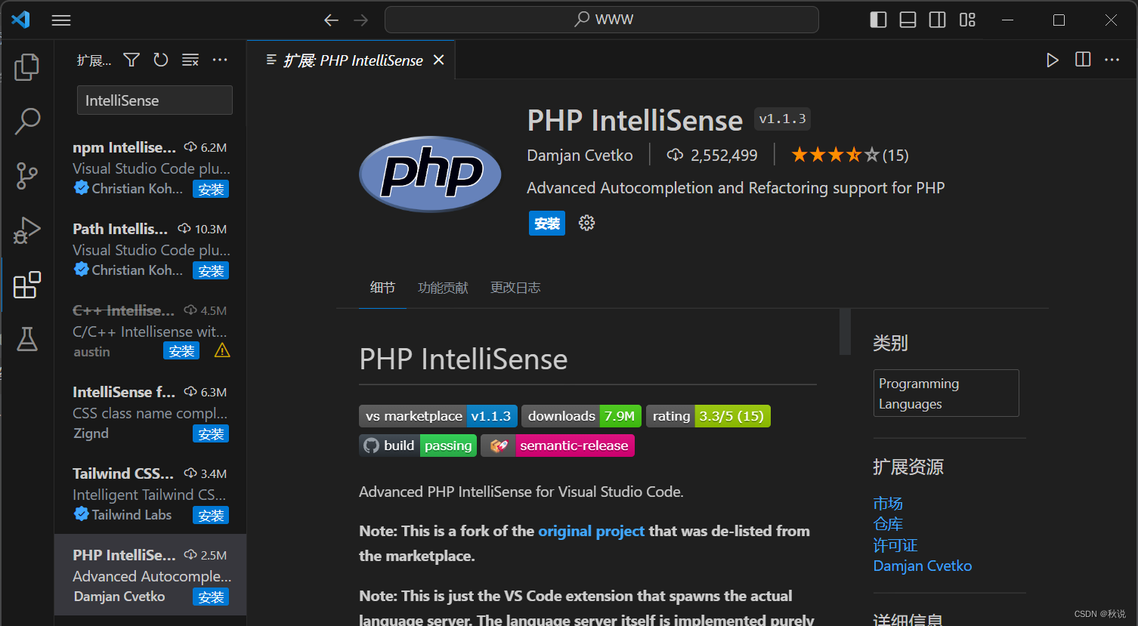Click the v1.1.3 version label
The width and height of the screenshot is (1138, 626).
(x=782, y=119)
